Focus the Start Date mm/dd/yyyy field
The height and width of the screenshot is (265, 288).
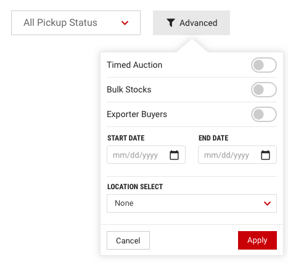146,155
